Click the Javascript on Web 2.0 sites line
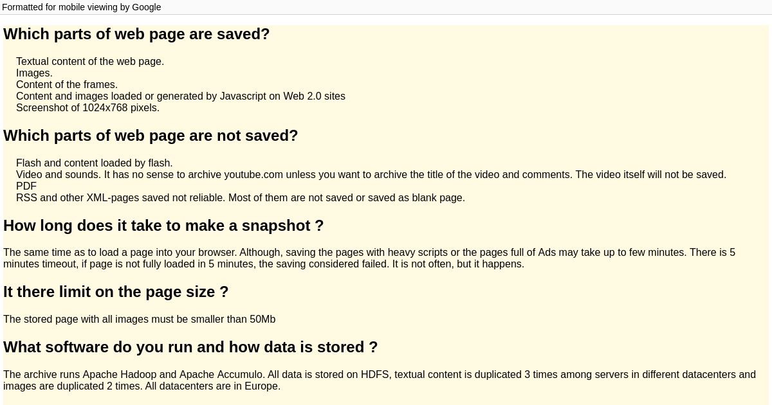The image size is (772, 405). (x=181, y=96)
